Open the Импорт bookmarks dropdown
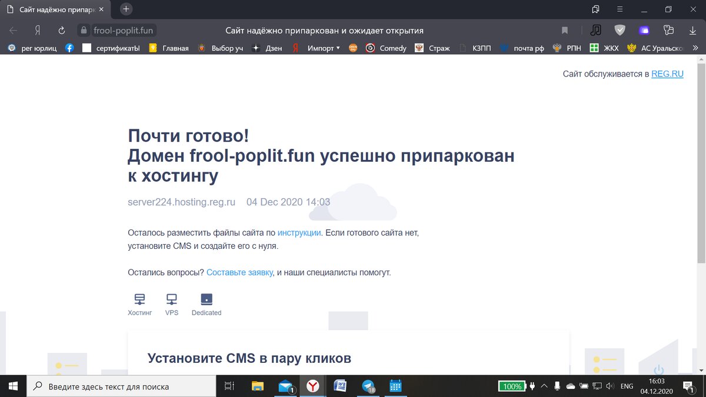This screenshot has width=706, height=397. tap(322, 48)
